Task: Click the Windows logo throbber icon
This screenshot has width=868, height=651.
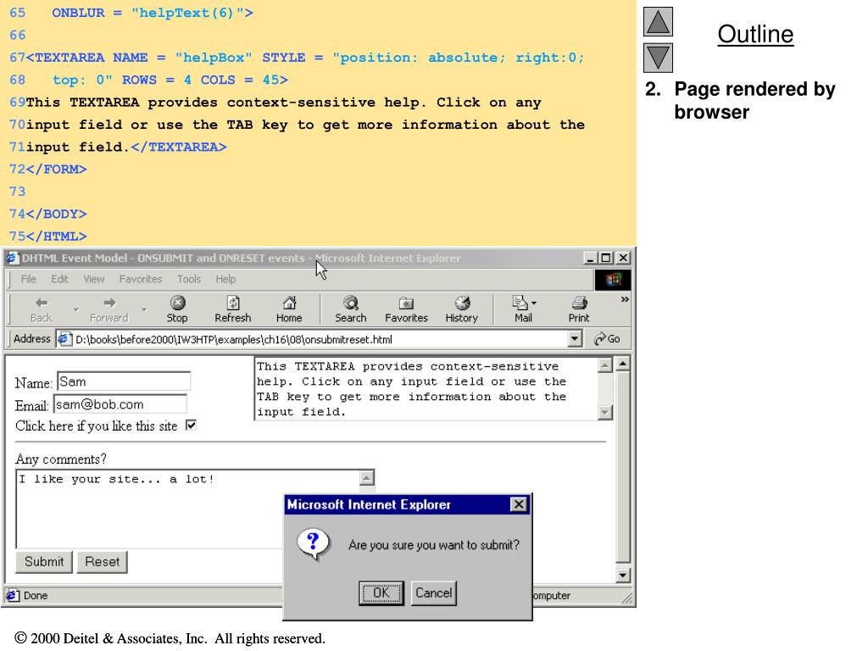Action: pyautogui.click(x=613, y=280)
